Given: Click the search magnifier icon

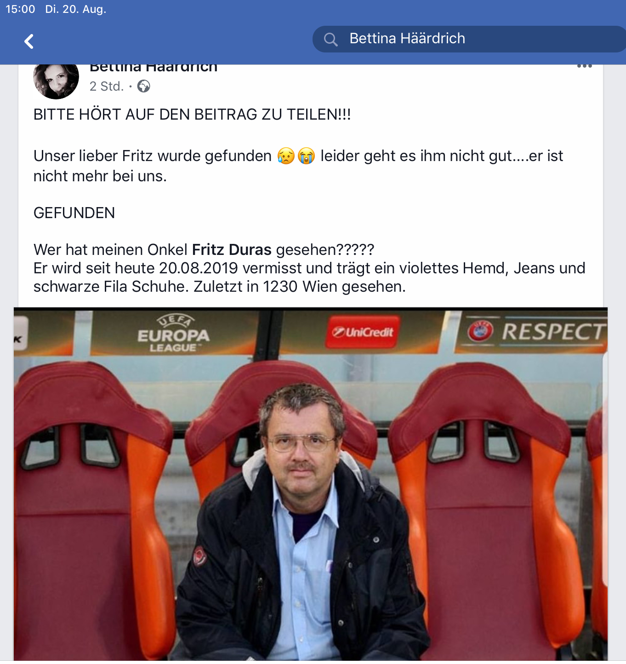Looking at the screenshot, I should 330,39.
